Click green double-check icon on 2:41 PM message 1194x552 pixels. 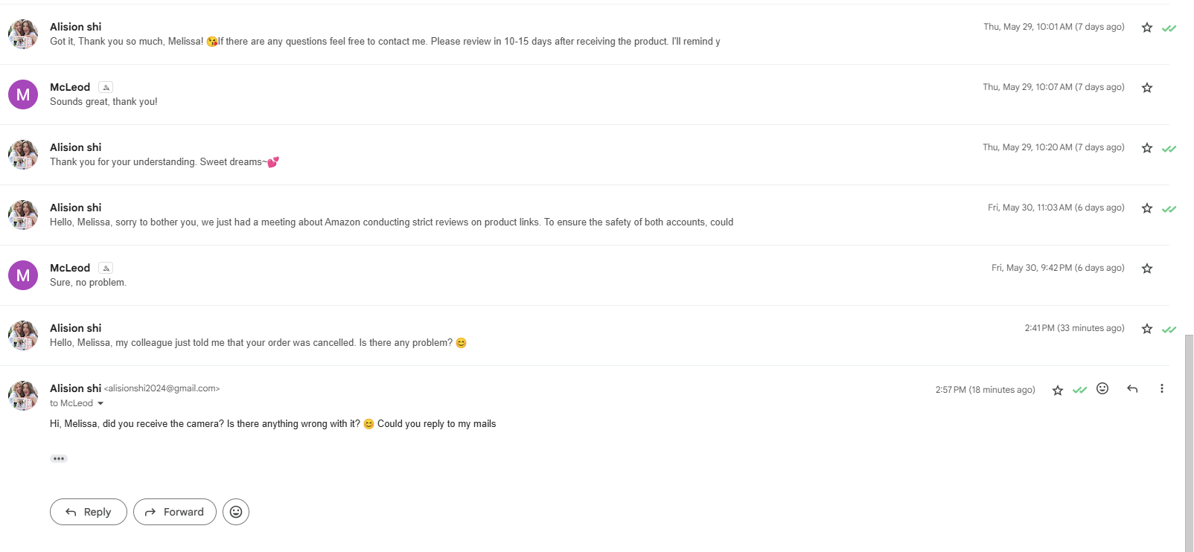1169,329
